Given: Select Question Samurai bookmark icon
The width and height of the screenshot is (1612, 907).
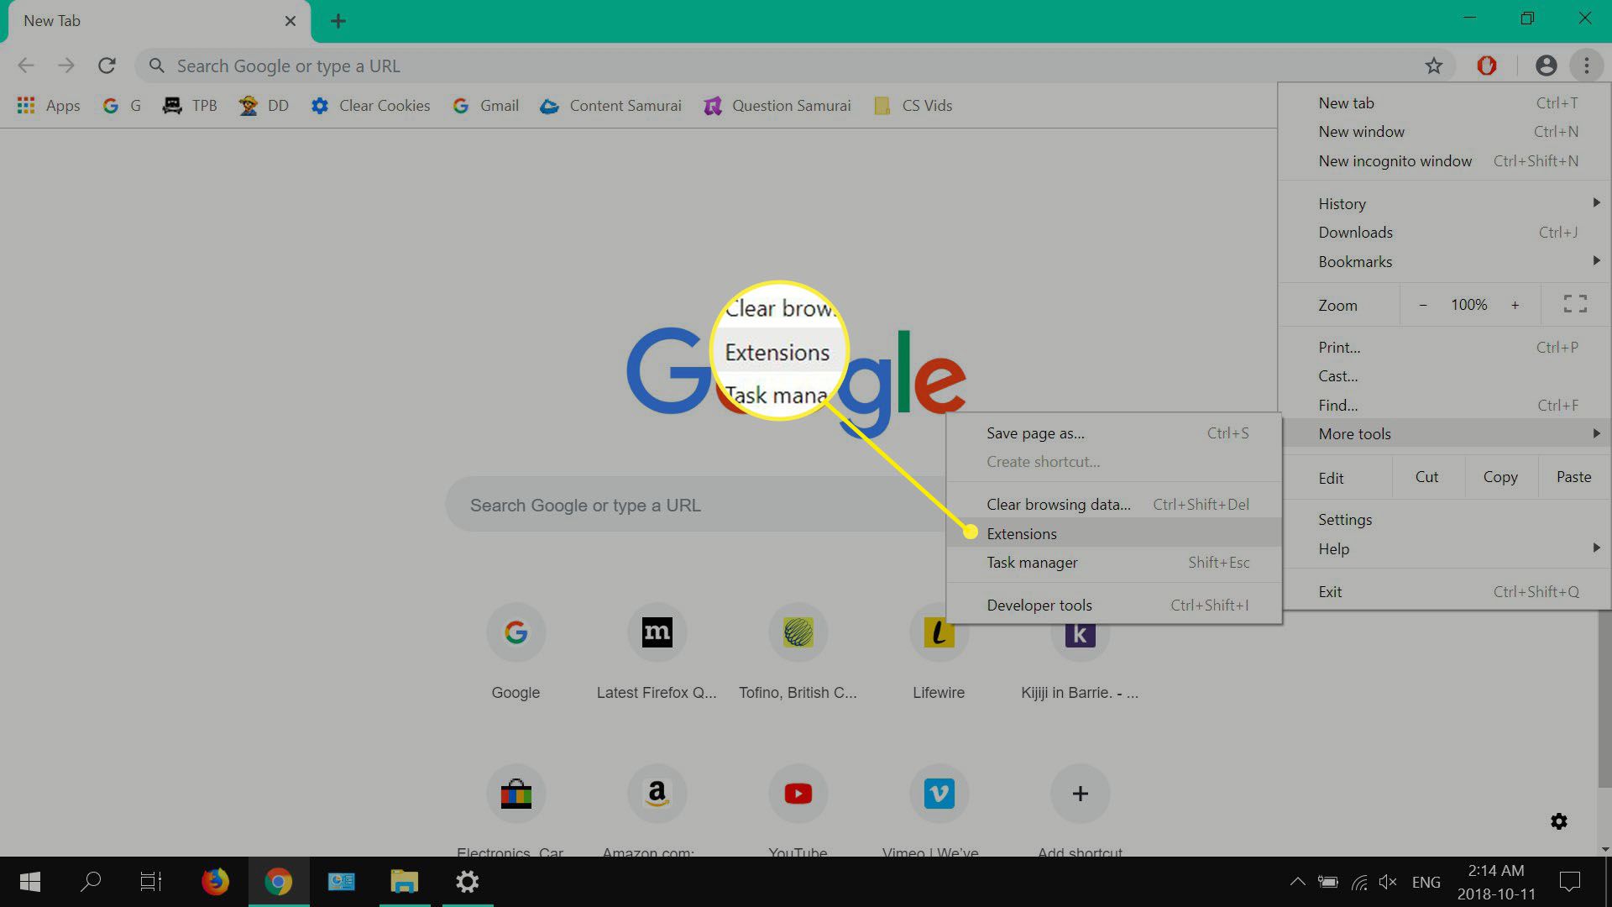Looking at the screenshot, I should pyautogui.click(x=713, y=105).
